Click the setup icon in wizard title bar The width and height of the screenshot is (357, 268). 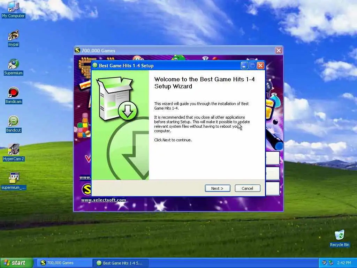click(x=95, y=65)
